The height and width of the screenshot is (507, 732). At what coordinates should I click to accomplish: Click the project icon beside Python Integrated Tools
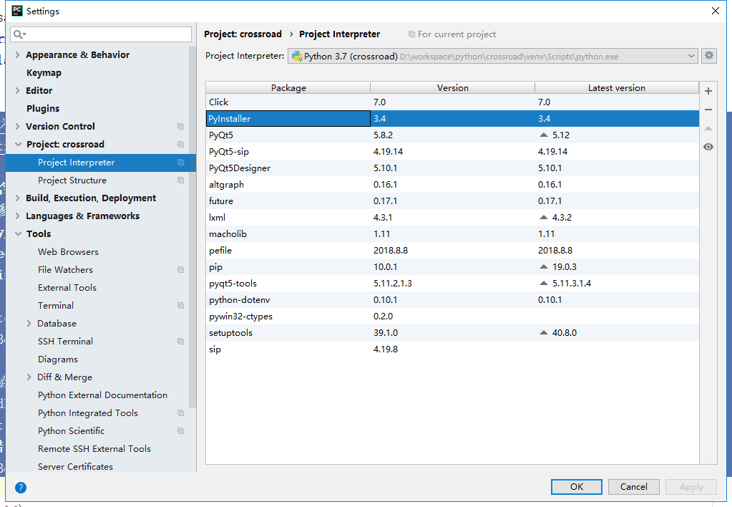coord(180,413)
